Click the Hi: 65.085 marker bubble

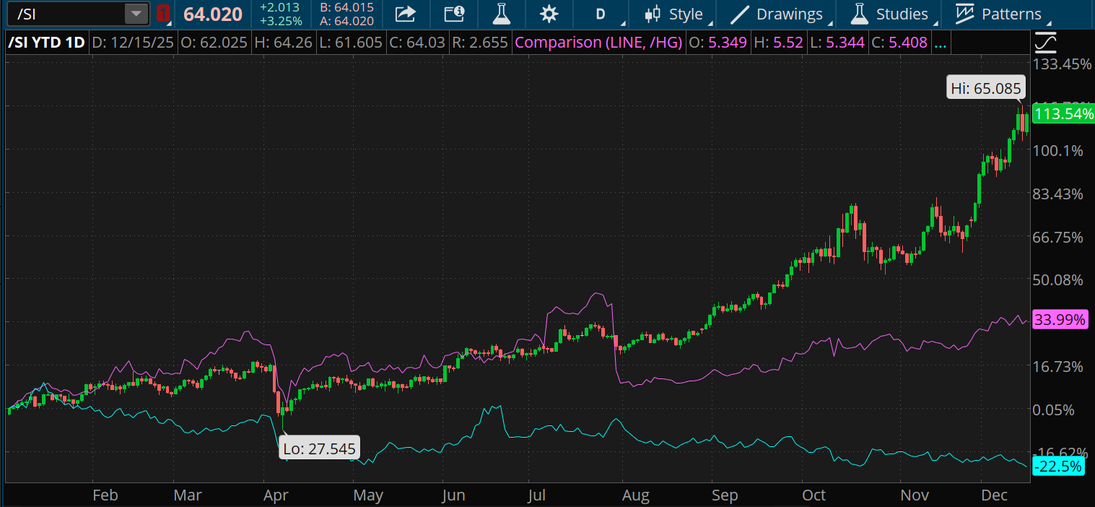point(985,87)
